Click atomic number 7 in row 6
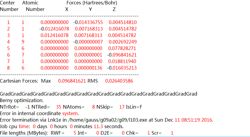 23,55
